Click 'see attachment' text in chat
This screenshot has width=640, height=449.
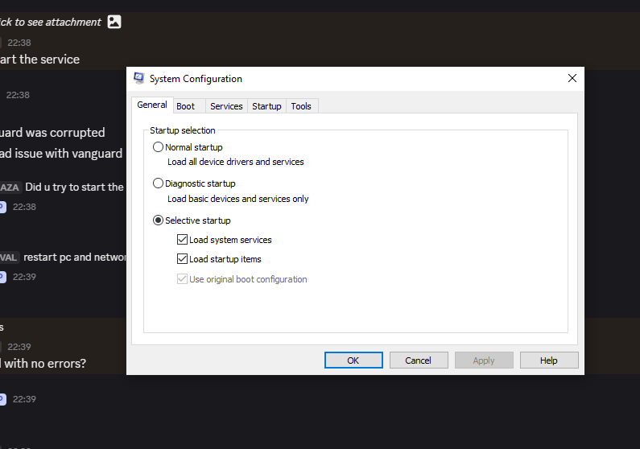click(64, 22)
